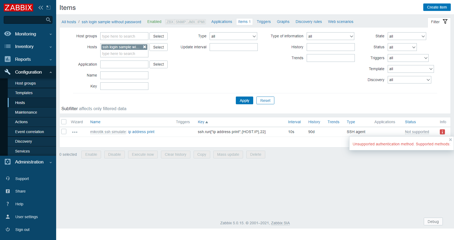This screenshot has width=454, height=240.
Task: Open ip address print item link
Action: (x=141, y=132)
